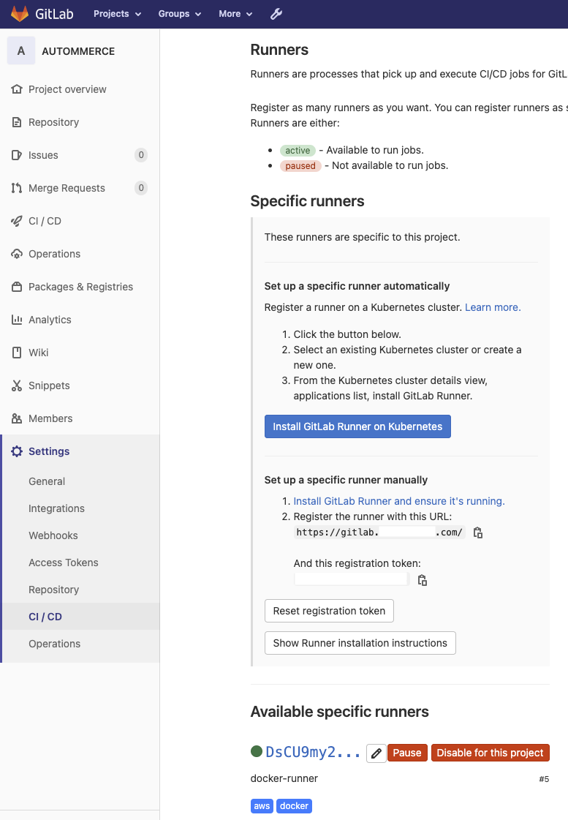Image resolution: width=568 pixels, height=820 pixels.
Task: Open the Projects dropdown menu
Action: coord(117,14)
